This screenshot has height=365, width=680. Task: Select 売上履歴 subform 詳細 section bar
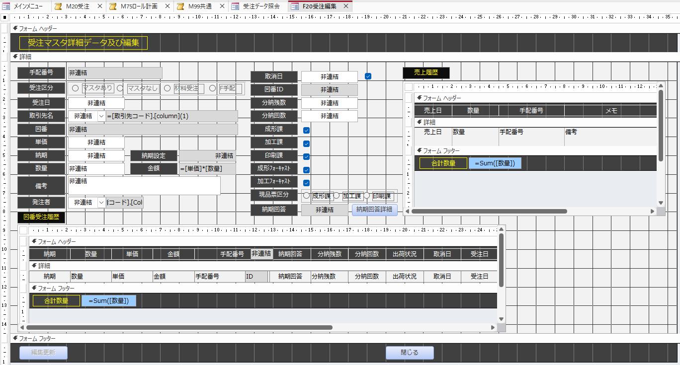click(x=536, y=122)
